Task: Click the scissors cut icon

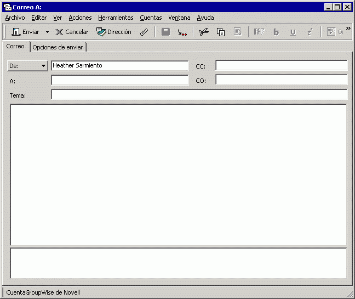Action: point(204,32)
